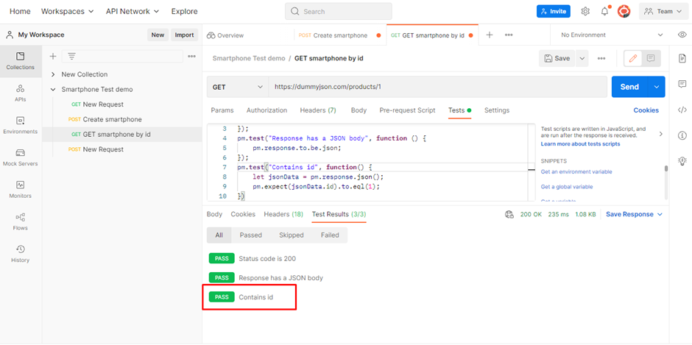
Task: Switch to the Params tab
Action: coord(222,110)
